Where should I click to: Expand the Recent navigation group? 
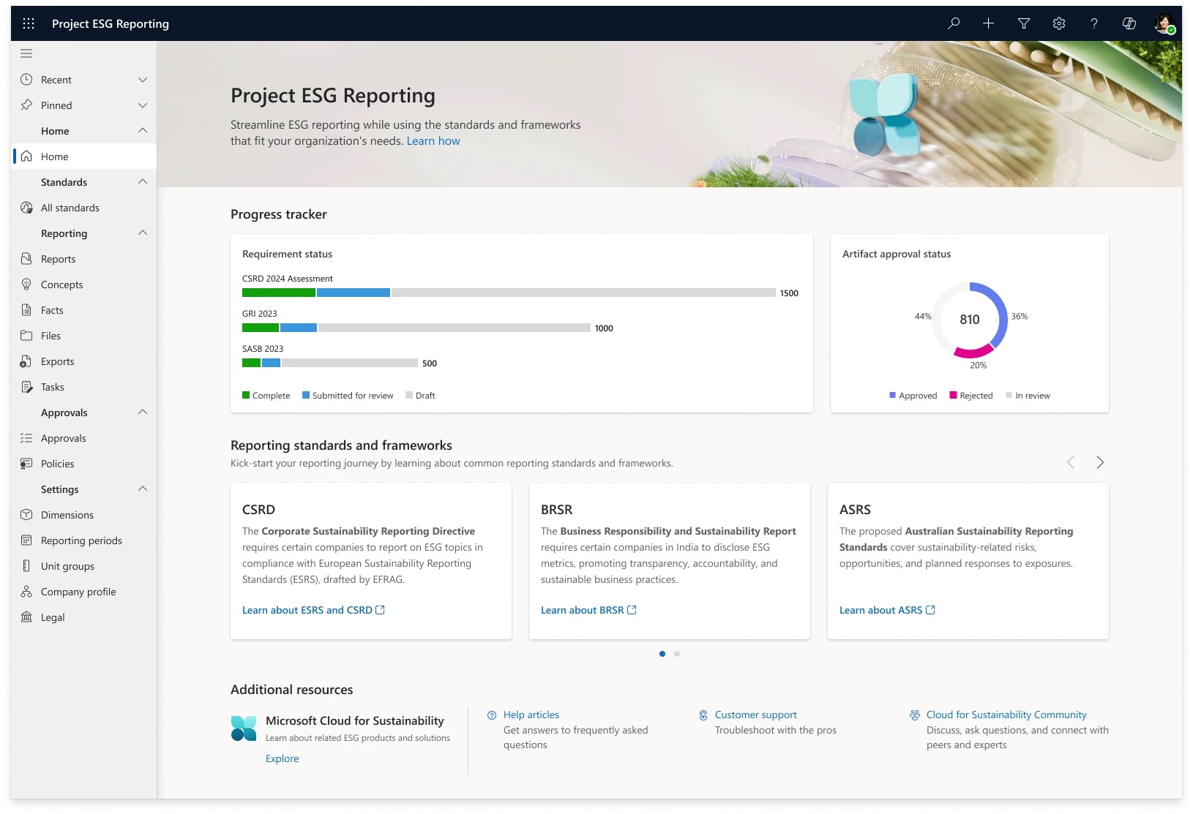(143, 79)
